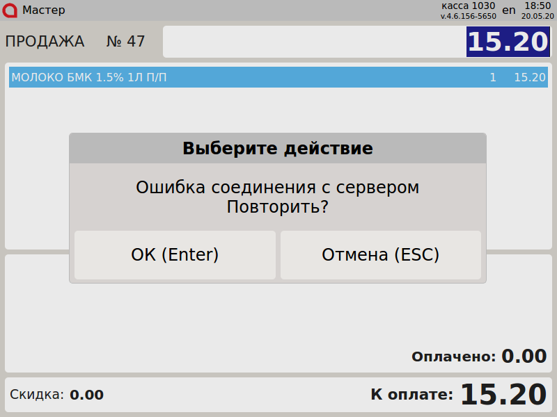Viewport: 557px width, 417px height.
Task: Click the касса 1030 register label
Action: [x=468, y=6]
